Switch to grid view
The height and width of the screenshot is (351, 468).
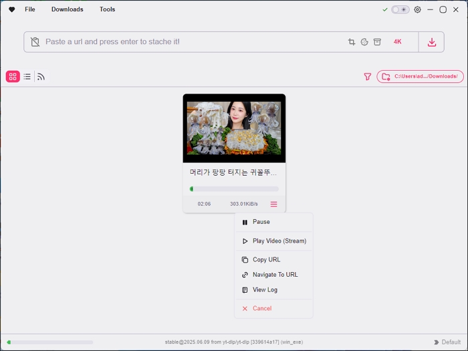pyautogui.click(x=13, y=77)
